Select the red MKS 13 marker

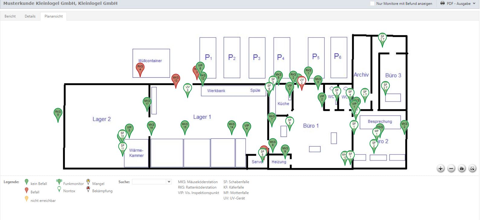click(x=176, y=79)
